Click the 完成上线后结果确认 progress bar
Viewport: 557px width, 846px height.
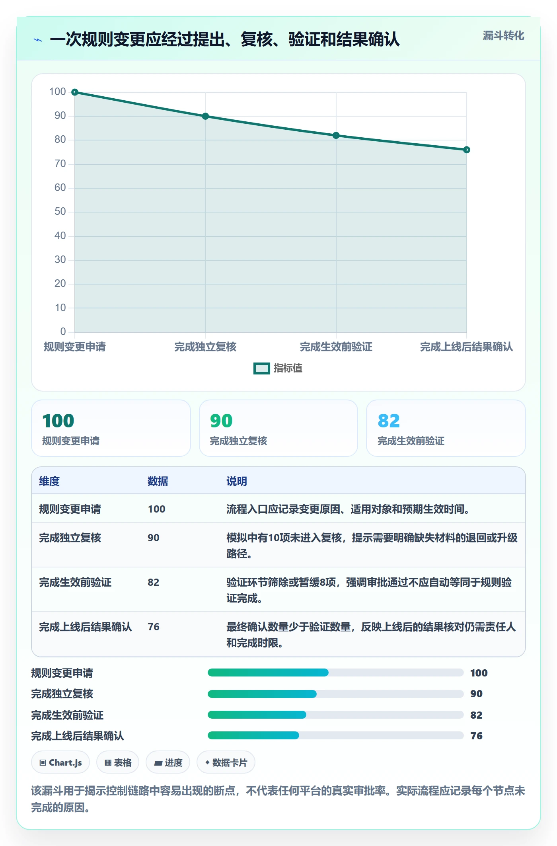click(x=336, y=736)
